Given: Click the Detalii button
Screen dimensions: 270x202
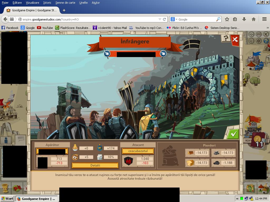Looking at the screenshot, I should [95, 165].
